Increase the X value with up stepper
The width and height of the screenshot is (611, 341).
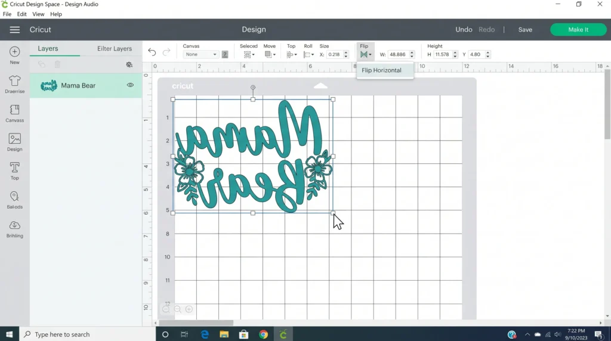(x=345, y=52)
